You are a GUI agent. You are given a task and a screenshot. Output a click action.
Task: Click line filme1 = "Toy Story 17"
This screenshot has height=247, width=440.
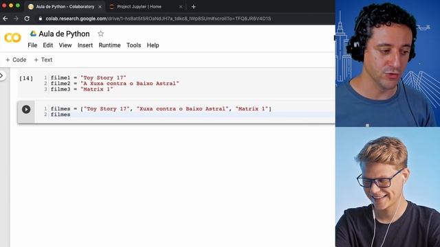(89, 78)
